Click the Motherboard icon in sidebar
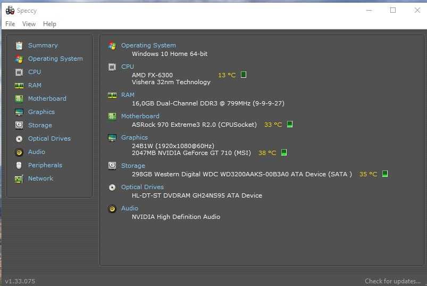 pyautogui.click(x=19, y=99)
